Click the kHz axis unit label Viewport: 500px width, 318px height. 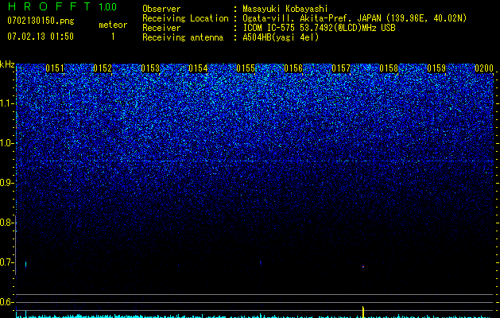[7, 64]
